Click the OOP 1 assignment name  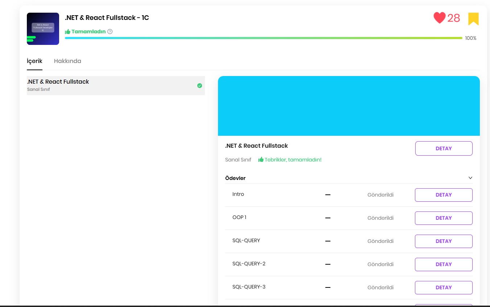[239, 217]
